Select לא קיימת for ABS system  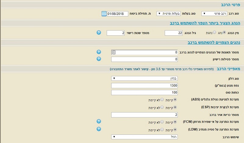162,99
